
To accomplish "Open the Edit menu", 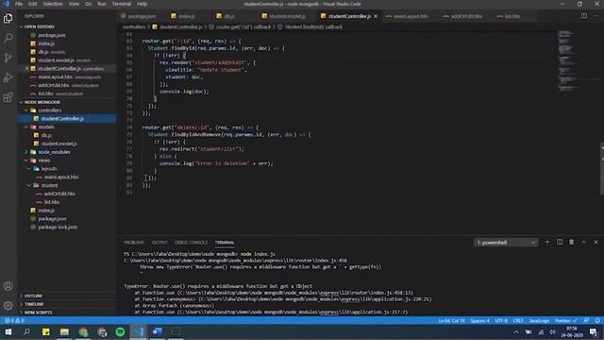I will 33,4.
